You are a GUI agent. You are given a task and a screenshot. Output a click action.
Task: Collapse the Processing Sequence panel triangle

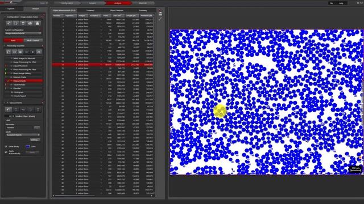coord(5,46)
